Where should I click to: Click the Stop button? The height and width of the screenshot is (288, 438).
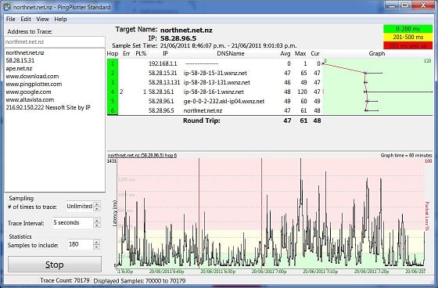(x=55, y=265)
